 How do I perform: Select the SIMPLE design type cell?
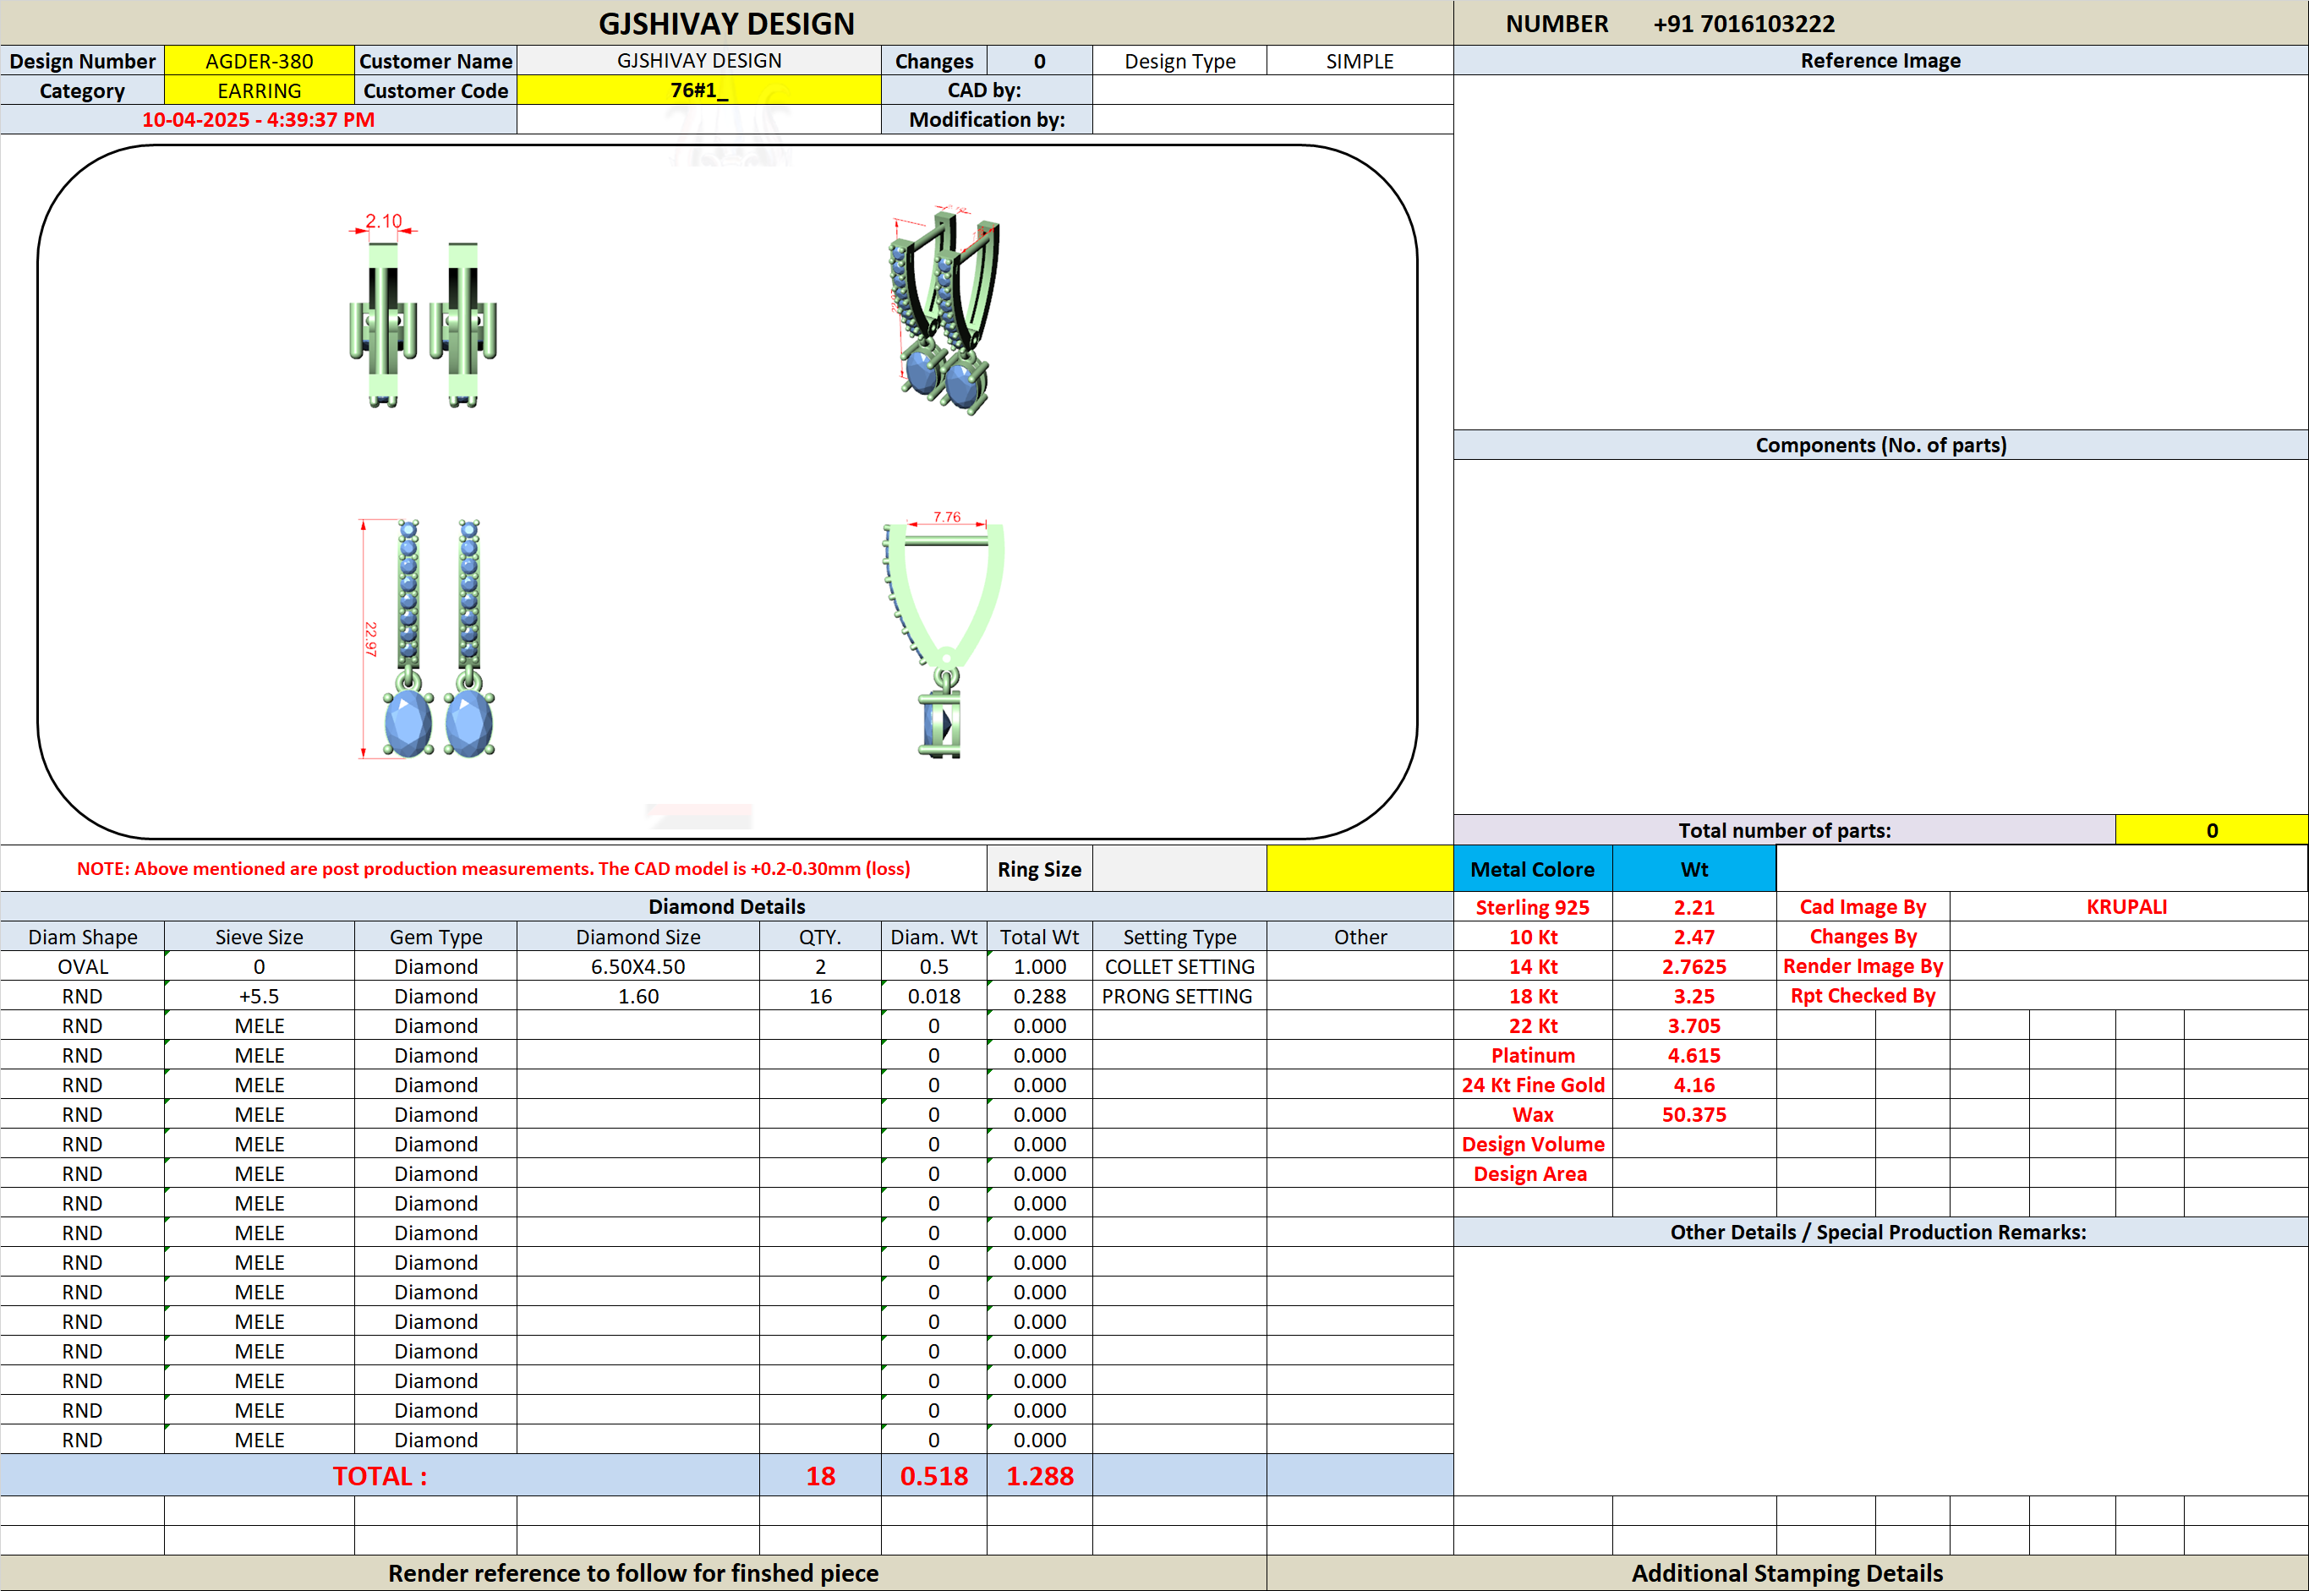(1360, 61)
